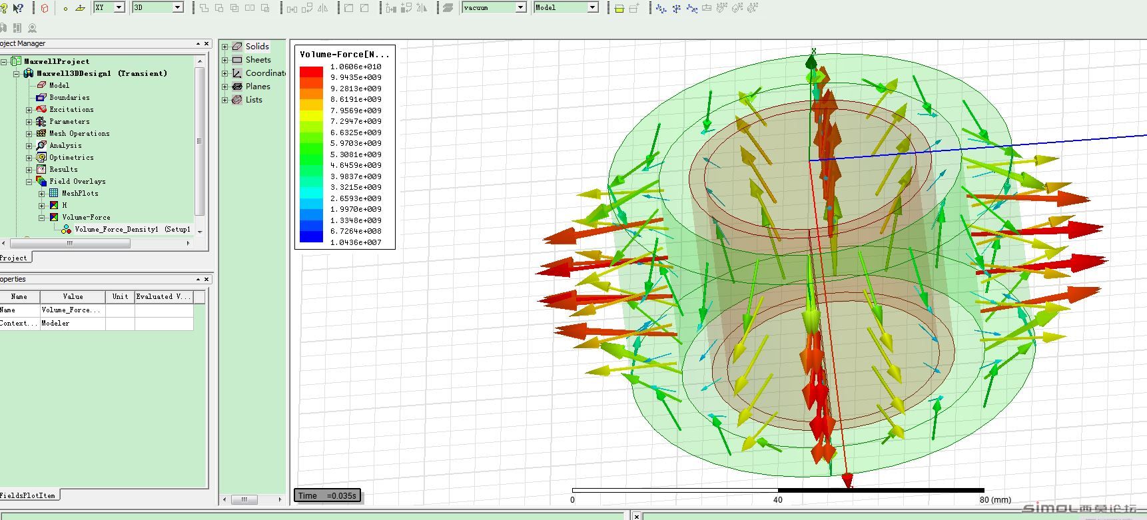Expand the MeshPlots tree node
The height and width of the screenshot is (520, 1147).
coord(41,193)
